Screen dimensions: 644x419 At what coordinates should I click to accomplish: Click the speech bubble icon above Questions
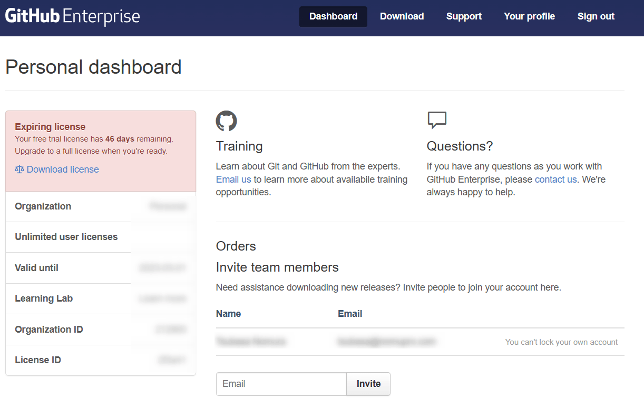(437, 120)
